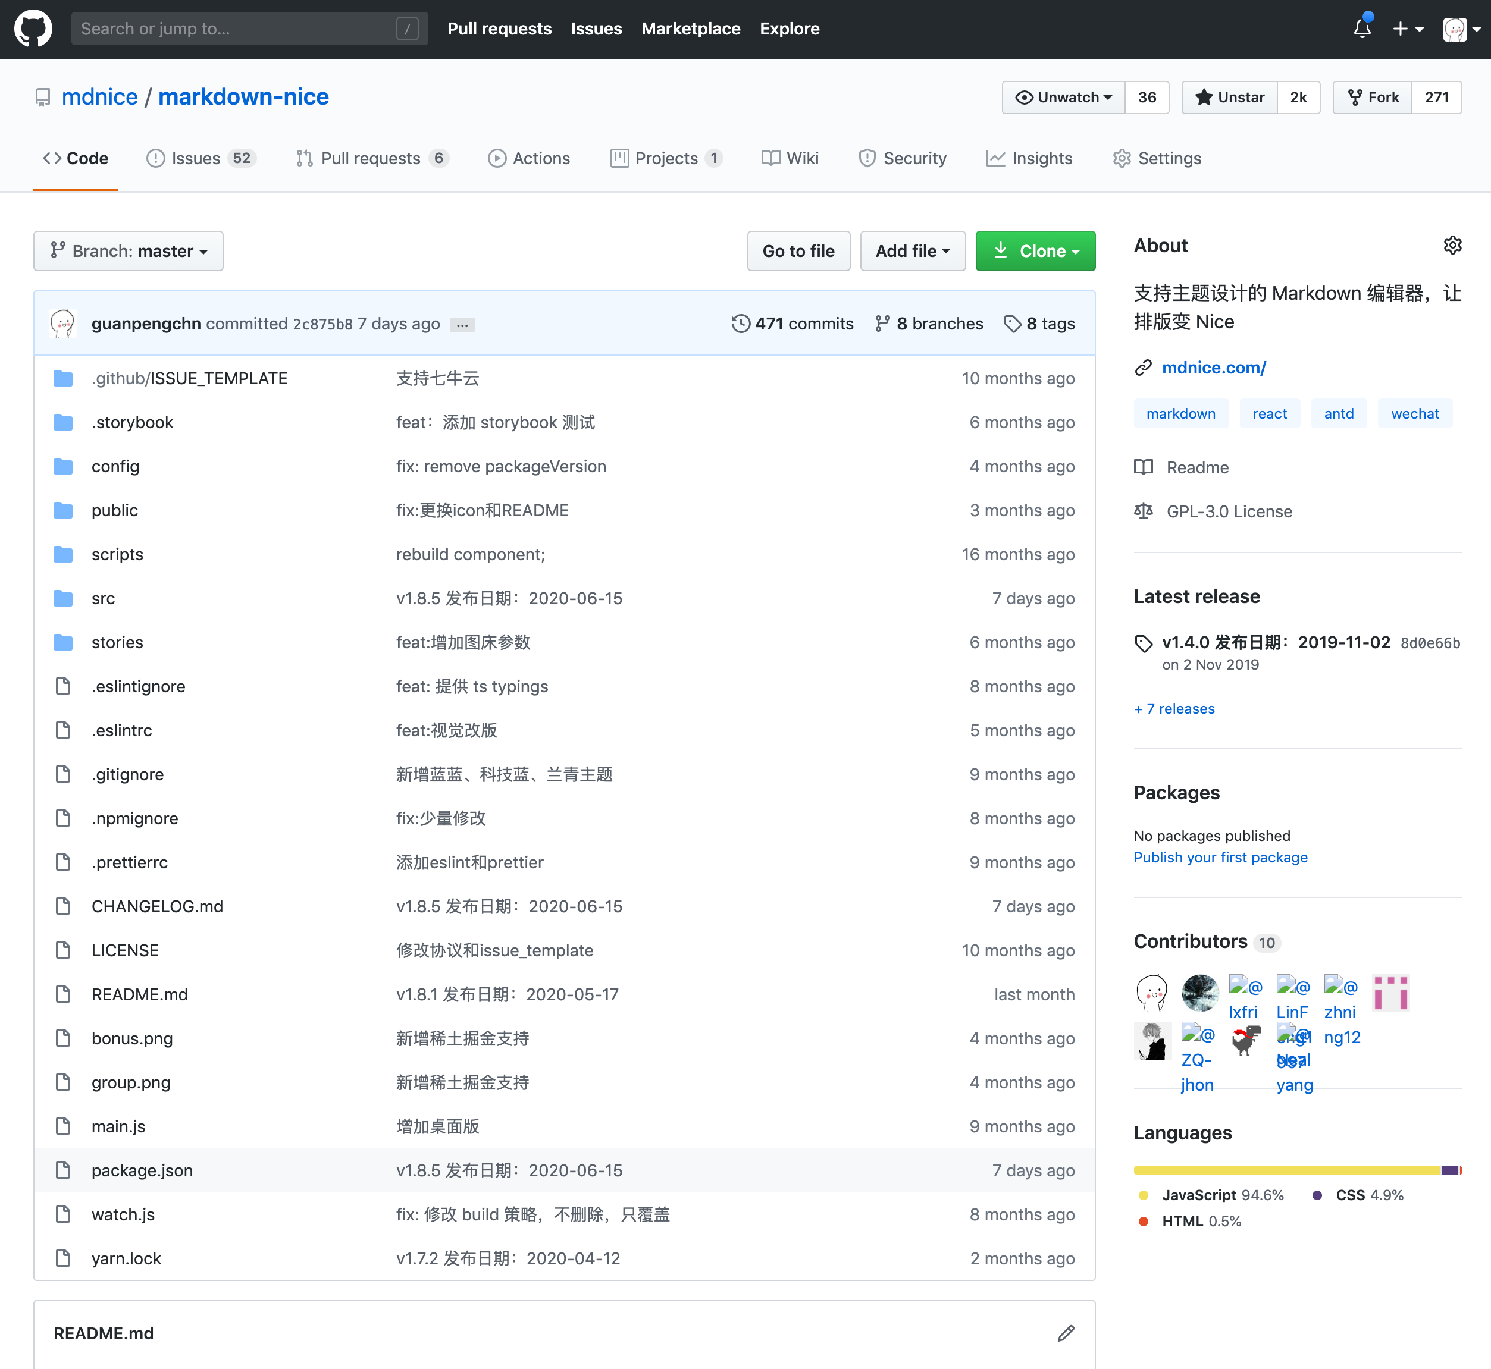Open the v1.4.0 latest release

[x=1276, y=642]
